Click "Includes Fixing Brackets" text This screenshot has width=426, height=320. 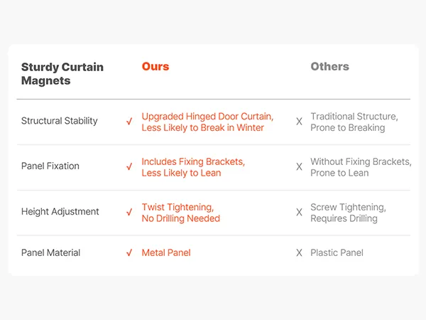(x=193, y=162)
